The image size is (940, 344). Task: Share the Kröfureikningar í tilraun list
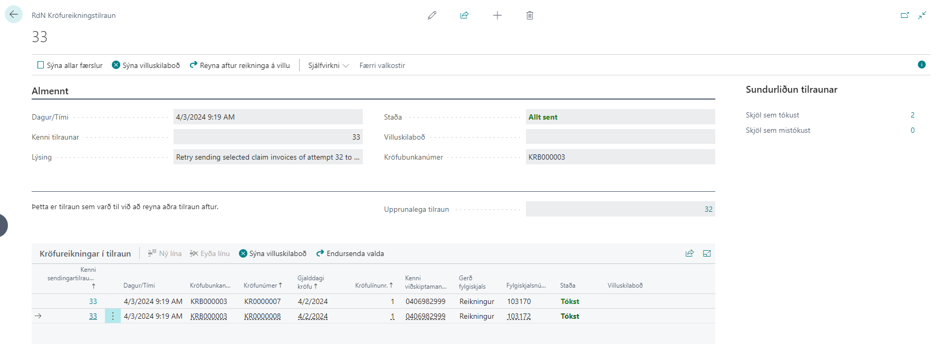[689, 253]
